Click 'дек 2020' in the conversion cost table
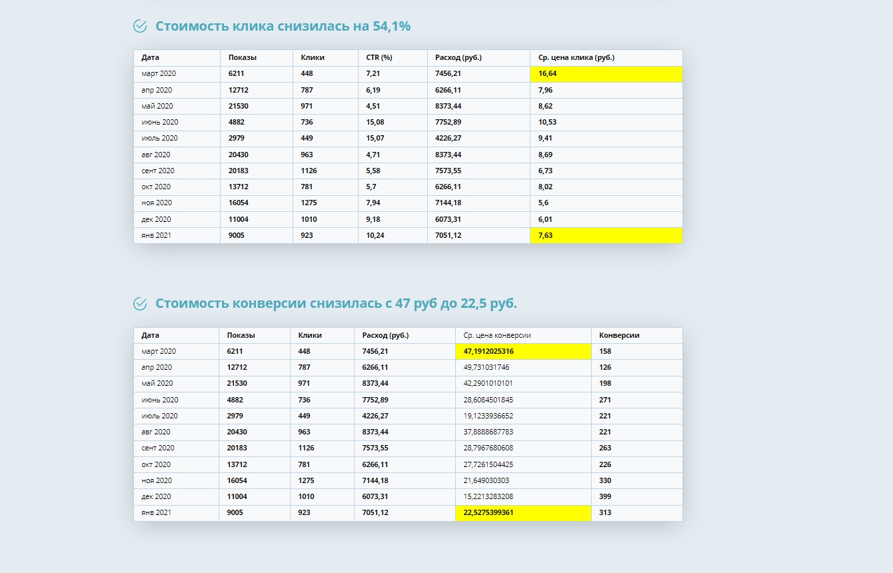This screenshot has height=573, width=893. 156,496
